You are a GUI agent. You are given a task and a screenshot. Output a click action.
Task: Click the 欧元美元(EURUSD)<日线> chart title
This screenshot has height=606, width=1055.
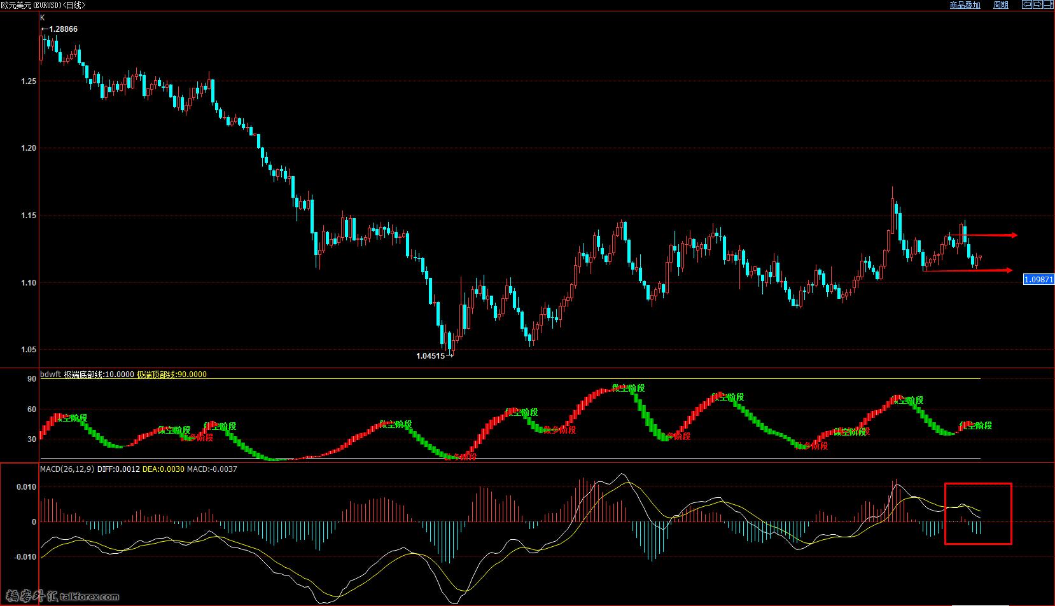tap(44, 5)
